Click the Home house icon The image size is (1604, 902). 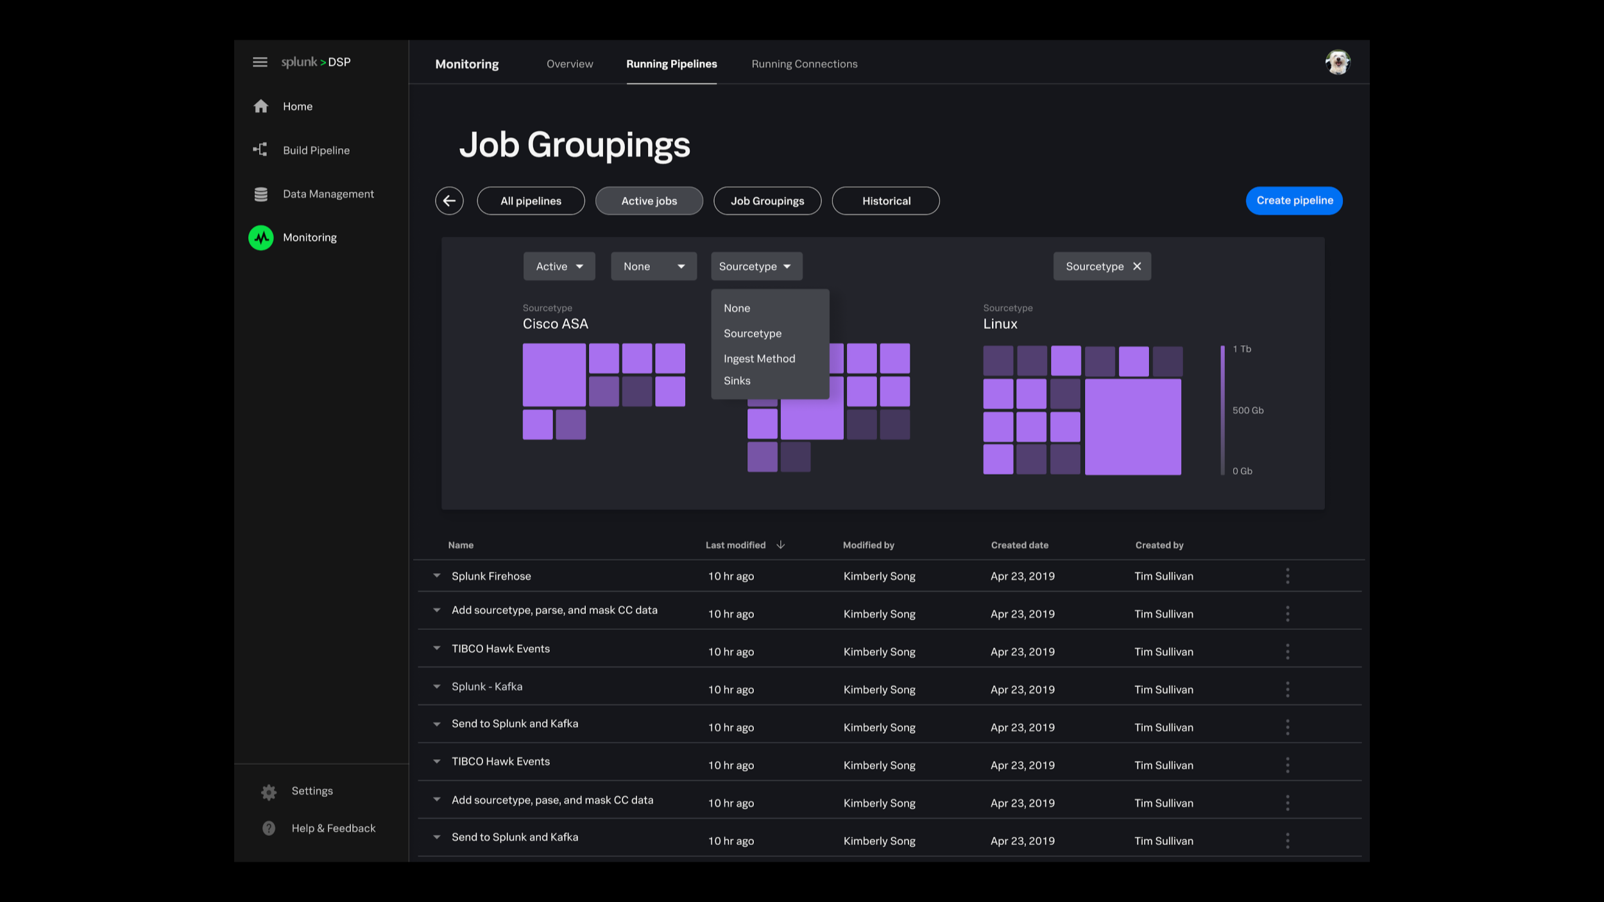[260, 106]
